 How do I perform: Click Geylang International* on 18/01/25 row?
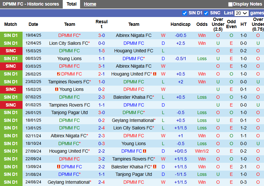coord(134,120)
